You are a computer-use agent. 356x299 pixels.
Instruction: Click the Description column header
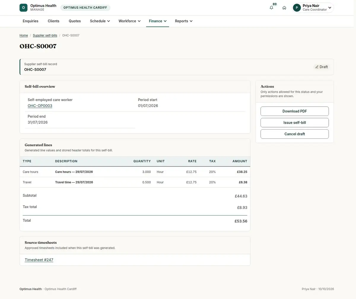pos(66,161)
